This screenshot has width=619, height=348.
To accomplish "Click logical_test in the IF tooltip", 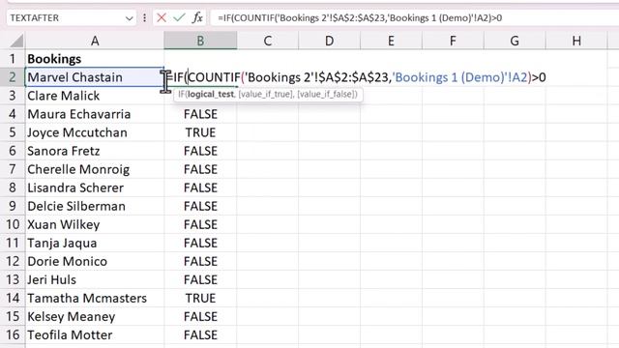I will tap(211, 95).
